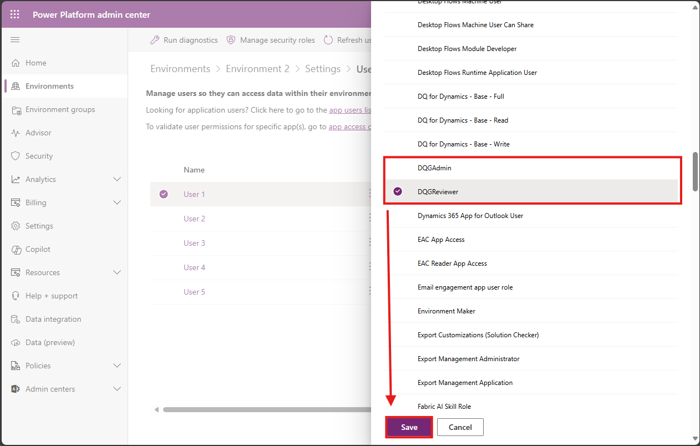Viewport: 700px width, 446px height.
Task: Open more options for User 3
Action: [x=370, y=242]
